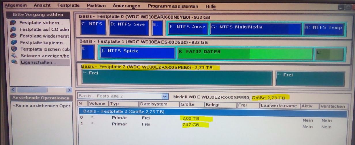Select partition D: NTFS Seve
Image resolution: width=355 pixels, height=145 pixels.
point(129,28)
